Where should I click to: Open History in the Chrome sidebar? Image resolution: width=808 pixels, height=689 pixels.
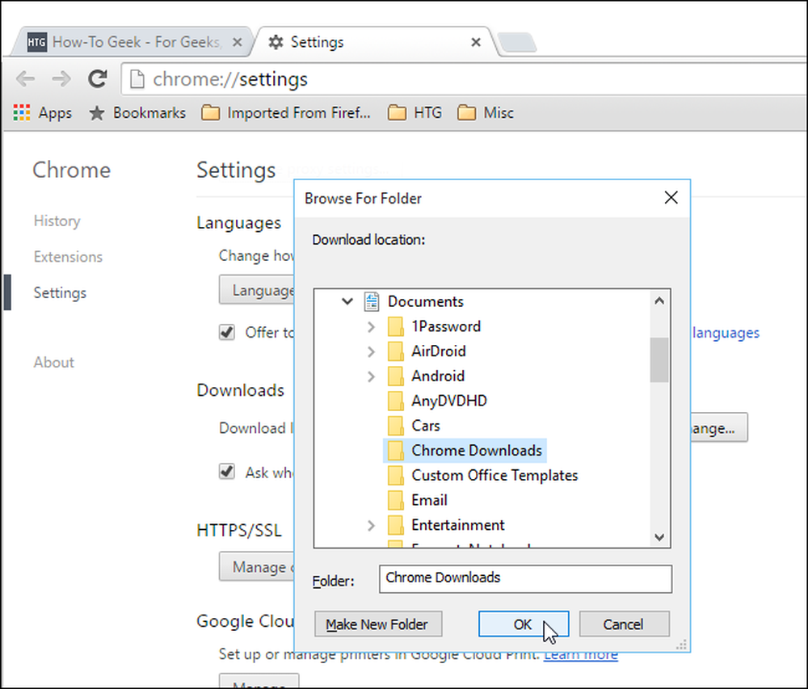click(57, 221)
